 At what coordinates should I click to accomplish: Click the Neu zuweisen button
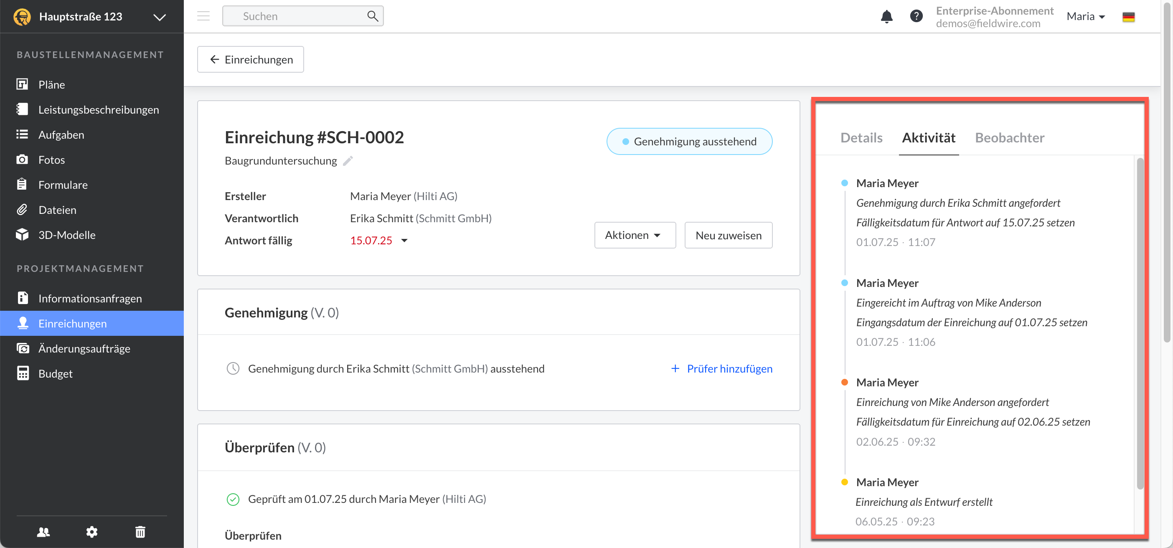coord(728,235)
